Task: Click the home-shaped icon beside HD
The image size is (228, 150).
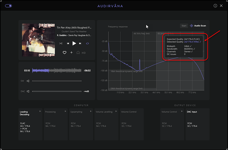Action: click(x=78, y=53)
